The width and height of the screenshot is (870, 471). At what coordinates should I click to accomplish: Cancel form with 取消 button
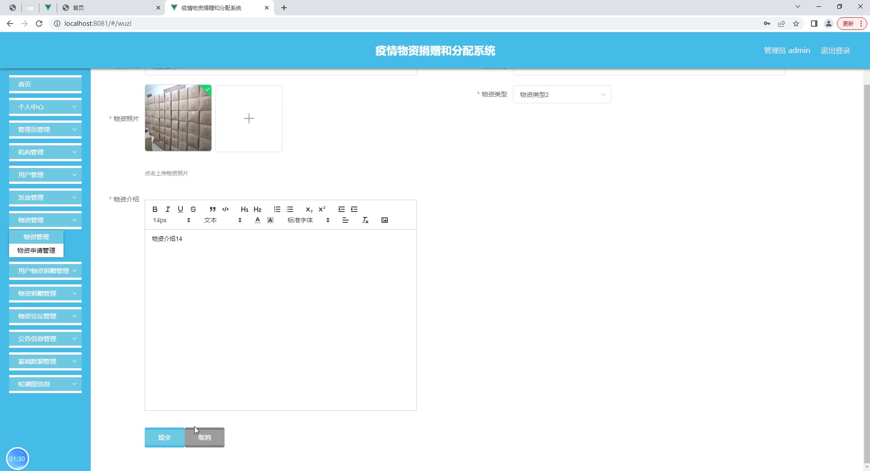[205, 437]
